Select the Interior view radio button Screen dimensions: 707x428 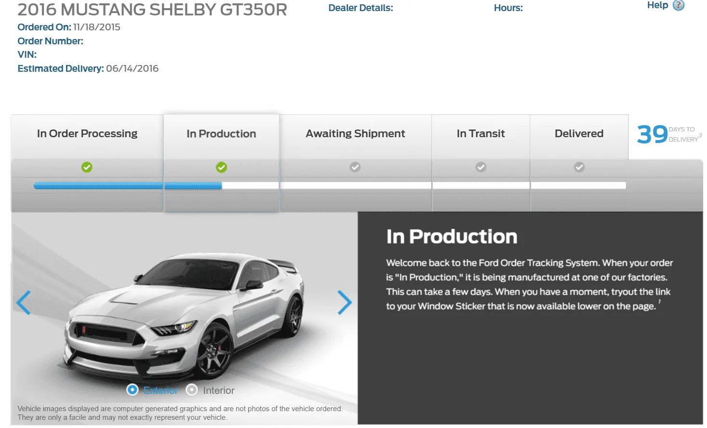(x=191, y=390)
